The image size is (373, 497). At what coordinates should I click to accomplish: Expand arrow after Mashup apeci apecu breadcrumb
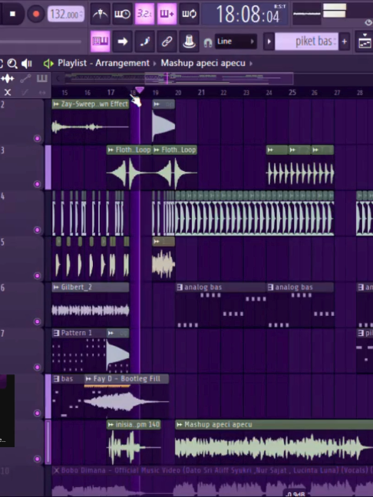(251, 64)
